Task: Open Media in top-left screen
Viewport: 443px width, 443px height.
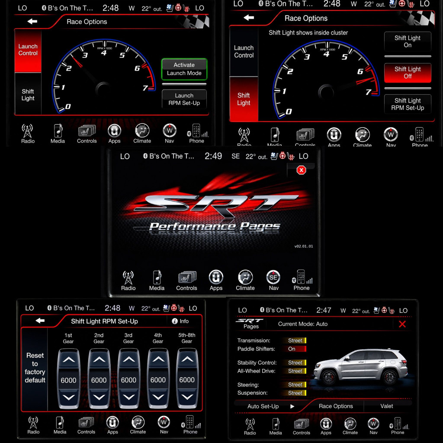Action: click(58, 134)
